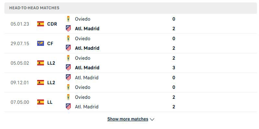The width and height of the screenshot is (259, 129).
Task: Open CDR competition link
Action: (52, 24)
